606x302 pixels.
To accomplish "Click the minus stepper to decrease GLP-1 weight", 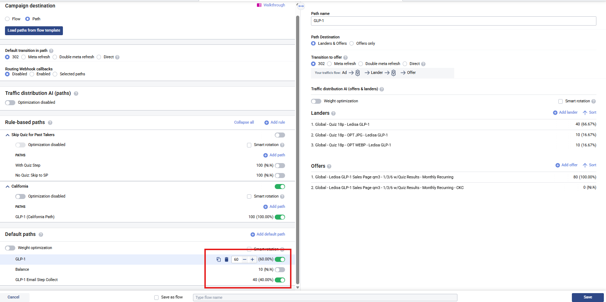I will 245,259.
